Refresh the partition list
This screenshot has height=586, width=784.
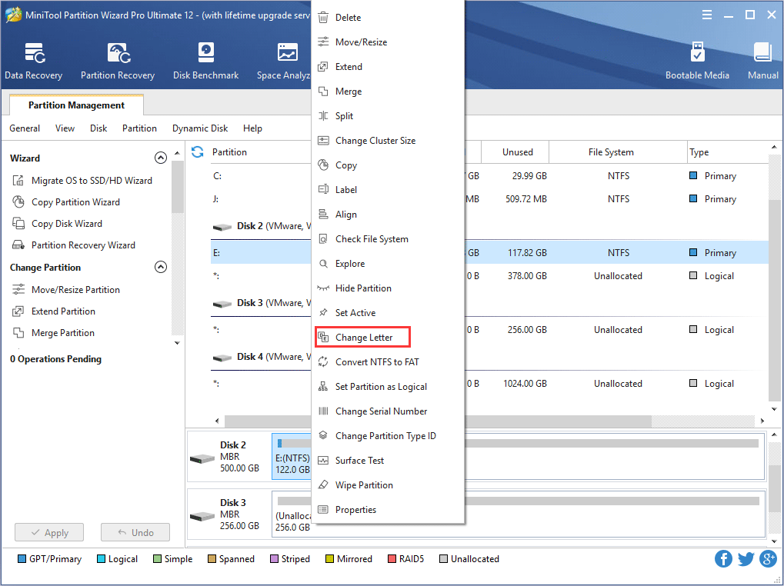(x=198, y=151)
